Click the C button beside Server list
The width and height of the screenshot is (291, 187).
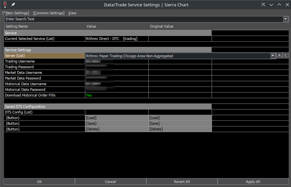tap(286, 56)
